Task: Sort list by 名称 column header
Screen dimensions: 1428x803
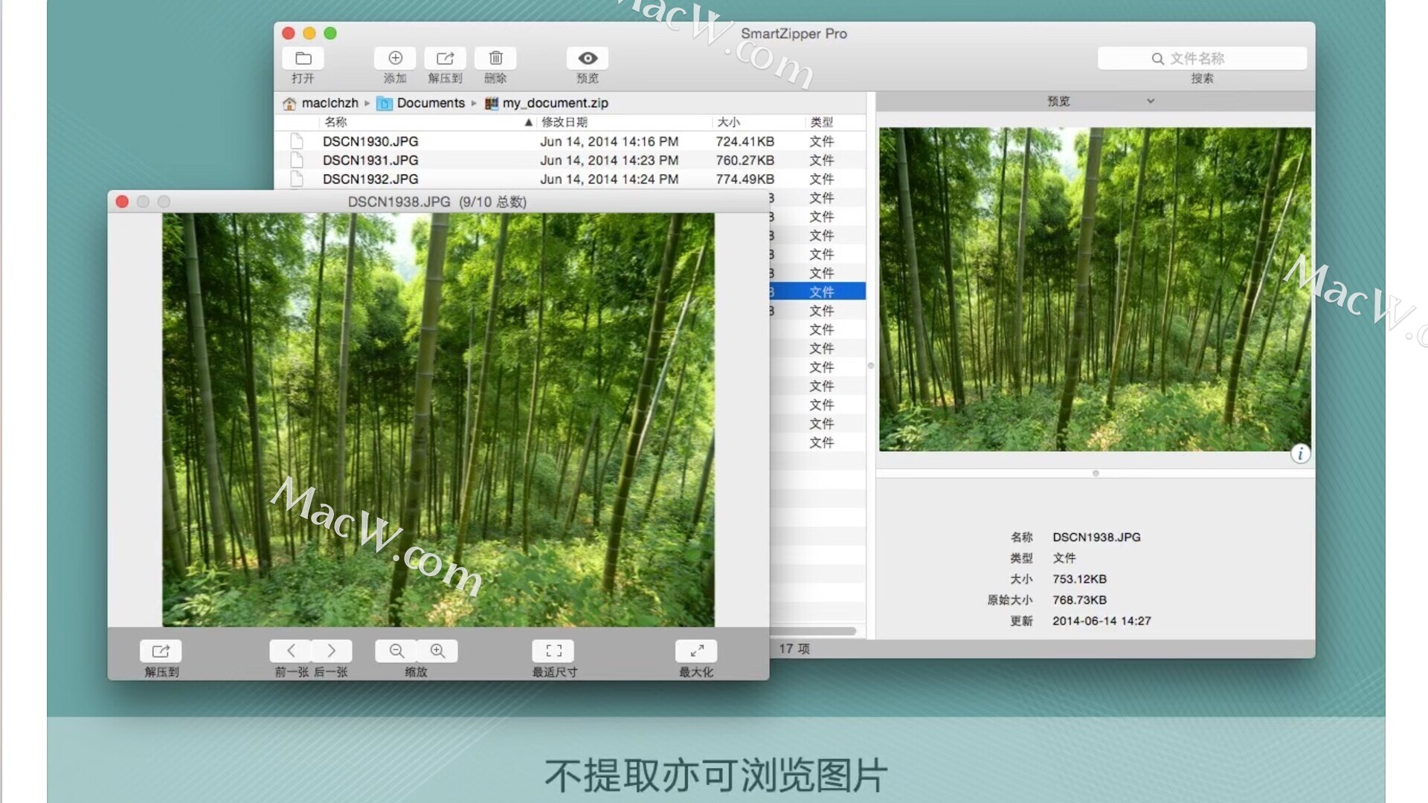Action: 336,122
